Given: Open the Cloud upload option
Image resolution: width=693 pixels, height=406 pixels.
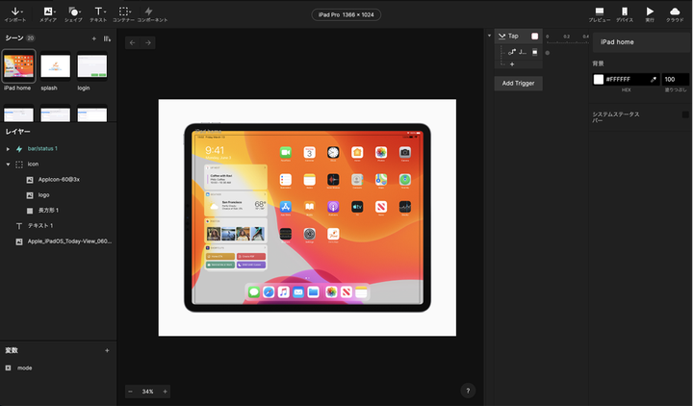Looking at the screenshot, I should 675,14.
